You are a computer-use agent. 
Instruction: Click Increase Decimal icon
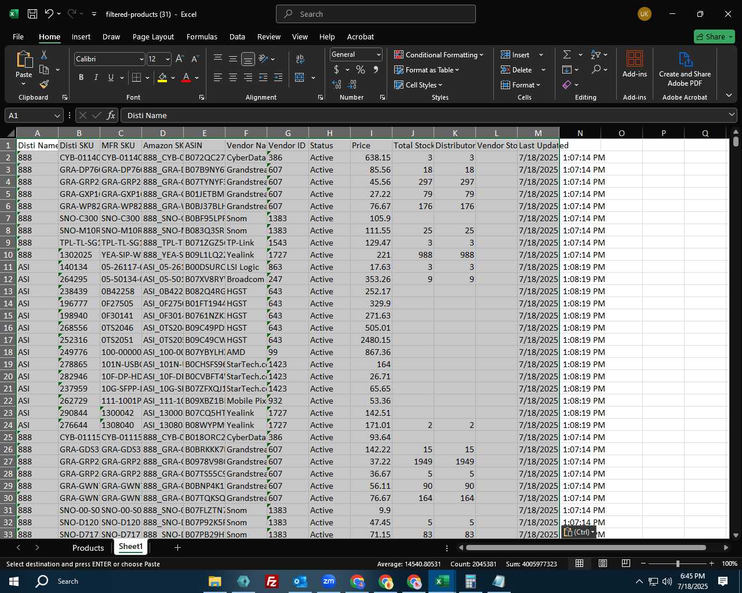(337, 85)
